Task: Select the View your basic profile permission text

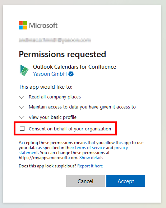Action: click(52, 117)
